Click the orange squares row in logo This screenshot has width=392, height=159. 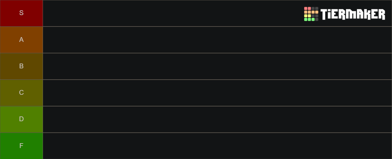tap(311, 12)
